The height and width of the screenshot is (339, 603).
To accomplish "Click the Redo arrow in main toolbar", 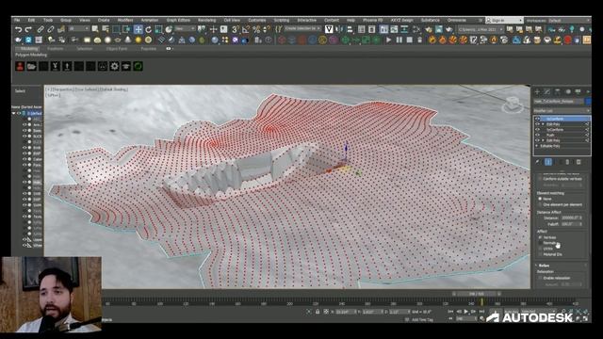I will [28, 29].
